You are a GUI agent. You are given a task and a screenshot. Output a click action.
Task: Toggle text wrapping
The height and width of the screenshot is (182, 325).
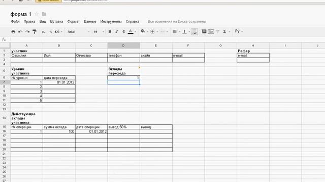[194, 31]
